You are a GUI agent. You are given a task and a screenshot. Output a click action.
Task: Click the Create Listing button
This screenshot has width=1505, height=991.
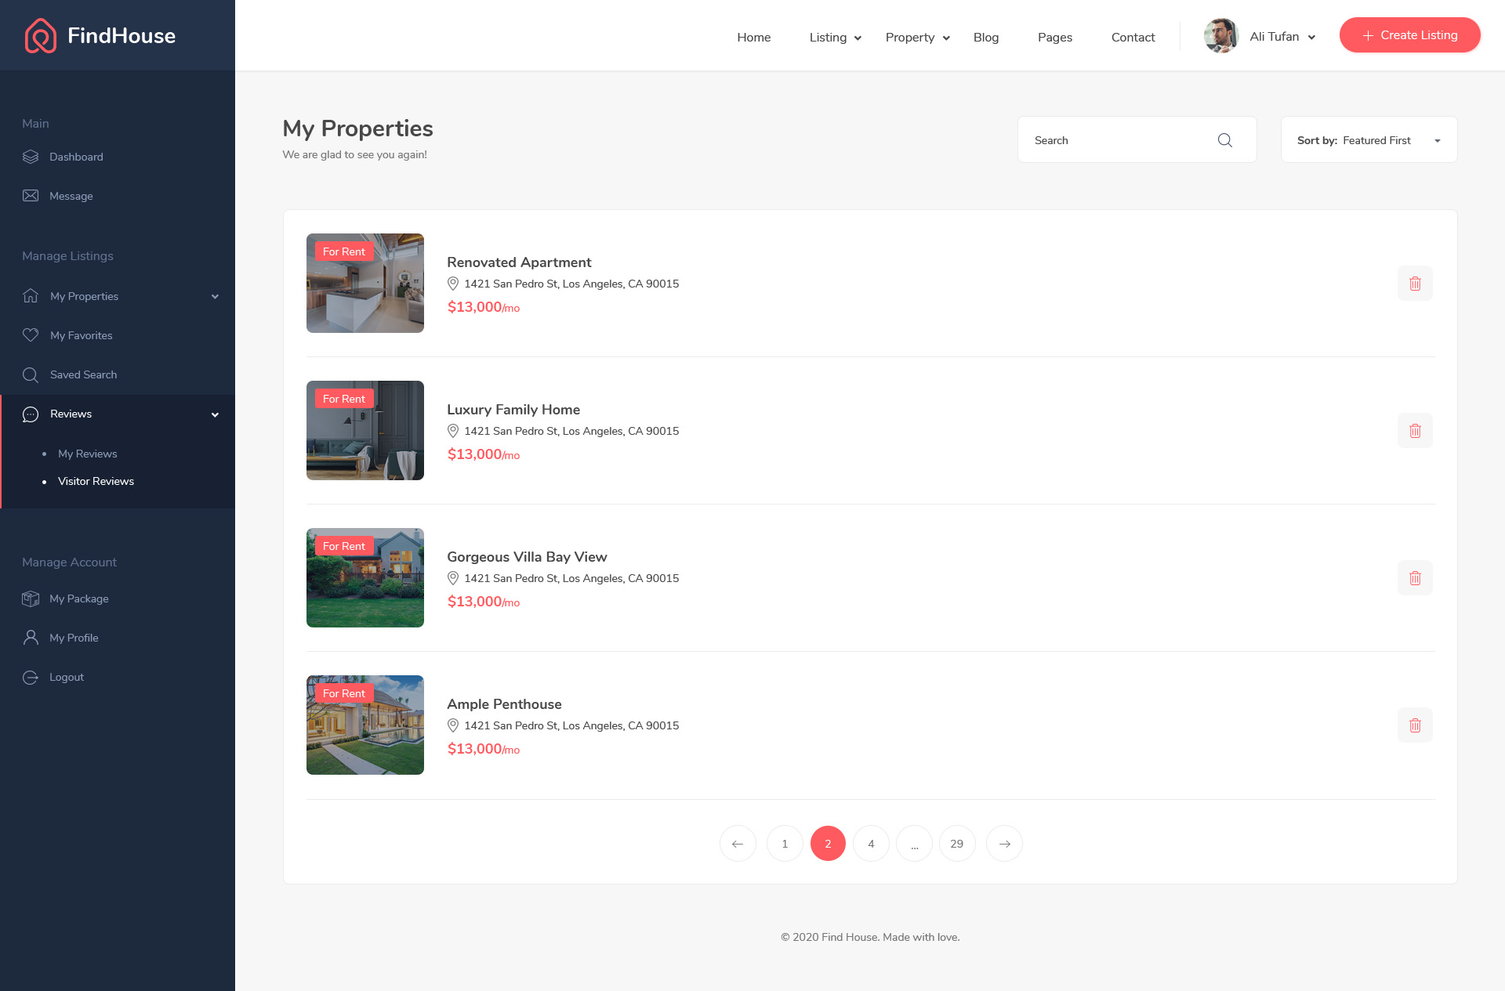(x=1409, y=35)
